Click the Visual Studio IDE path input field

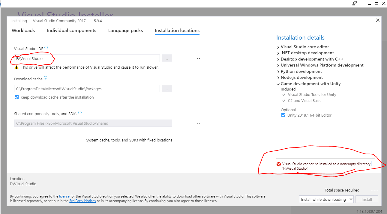point(87,58)
